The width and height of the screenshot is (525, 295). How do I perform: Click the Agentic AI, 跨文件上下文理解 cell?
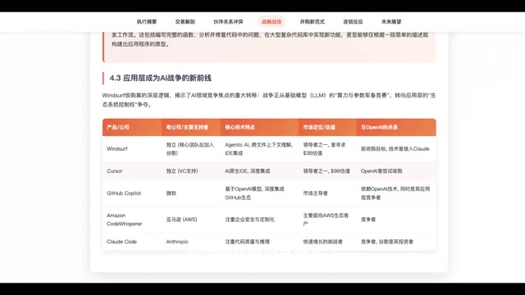259,149
